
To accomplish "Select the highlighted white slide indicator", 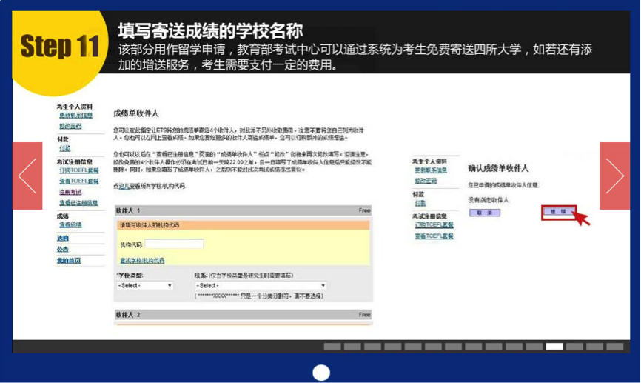I will (554, 347).
